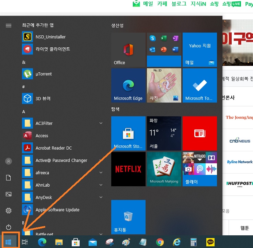
Task: Expand the AhnLab folder
Action: coord(101,185)
